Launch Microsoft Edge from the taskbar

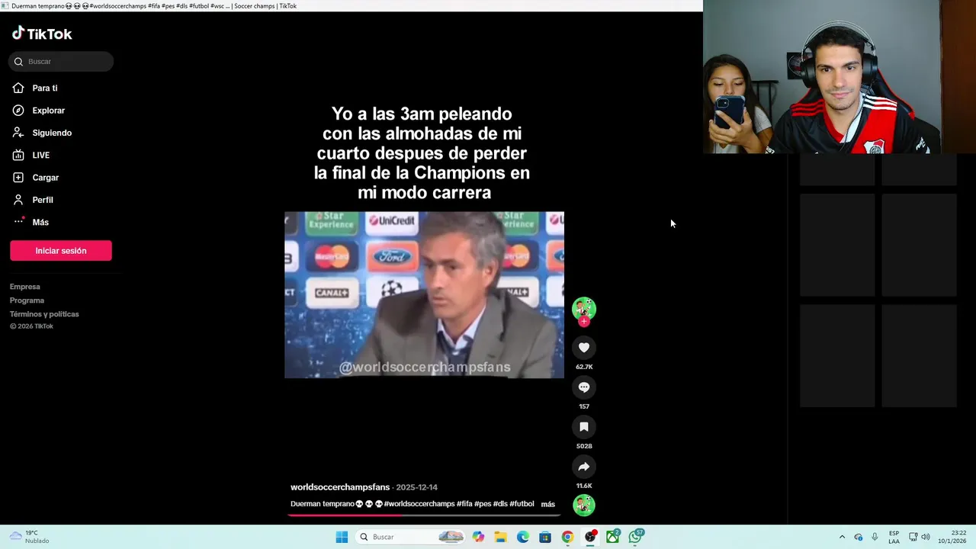pyautogui.click(x=522, y=537)
